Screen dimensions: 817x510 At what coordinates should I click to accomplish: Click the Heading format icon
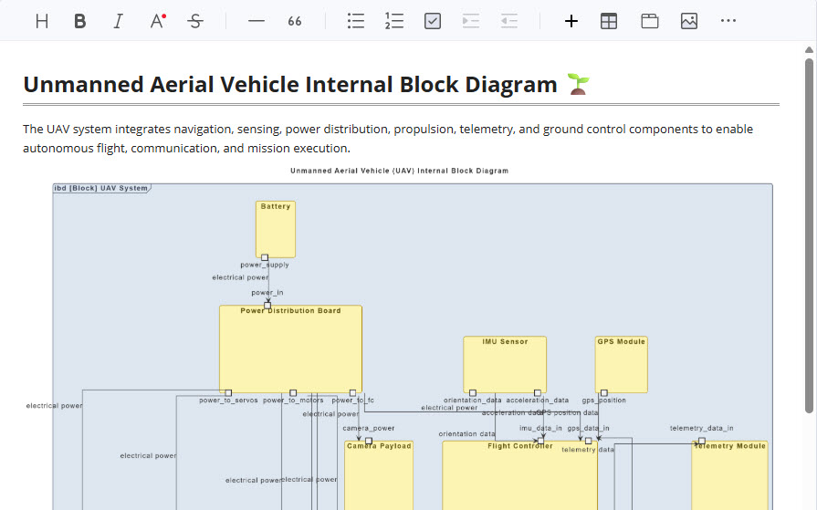42,21
